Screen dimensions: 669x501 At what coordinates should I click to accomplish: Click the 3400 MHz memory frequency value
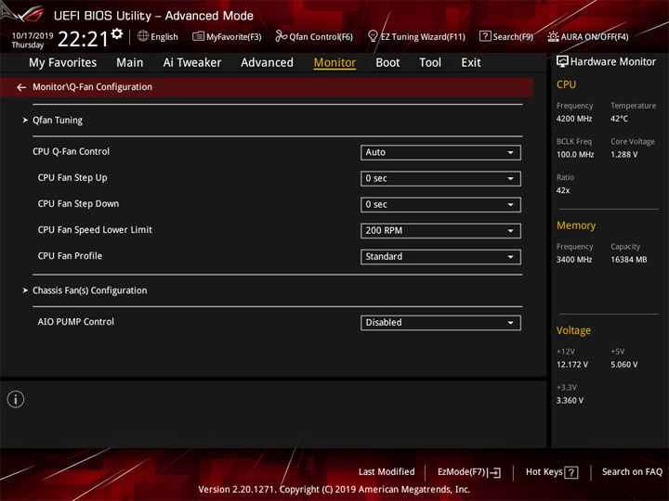tap(574, 260)
